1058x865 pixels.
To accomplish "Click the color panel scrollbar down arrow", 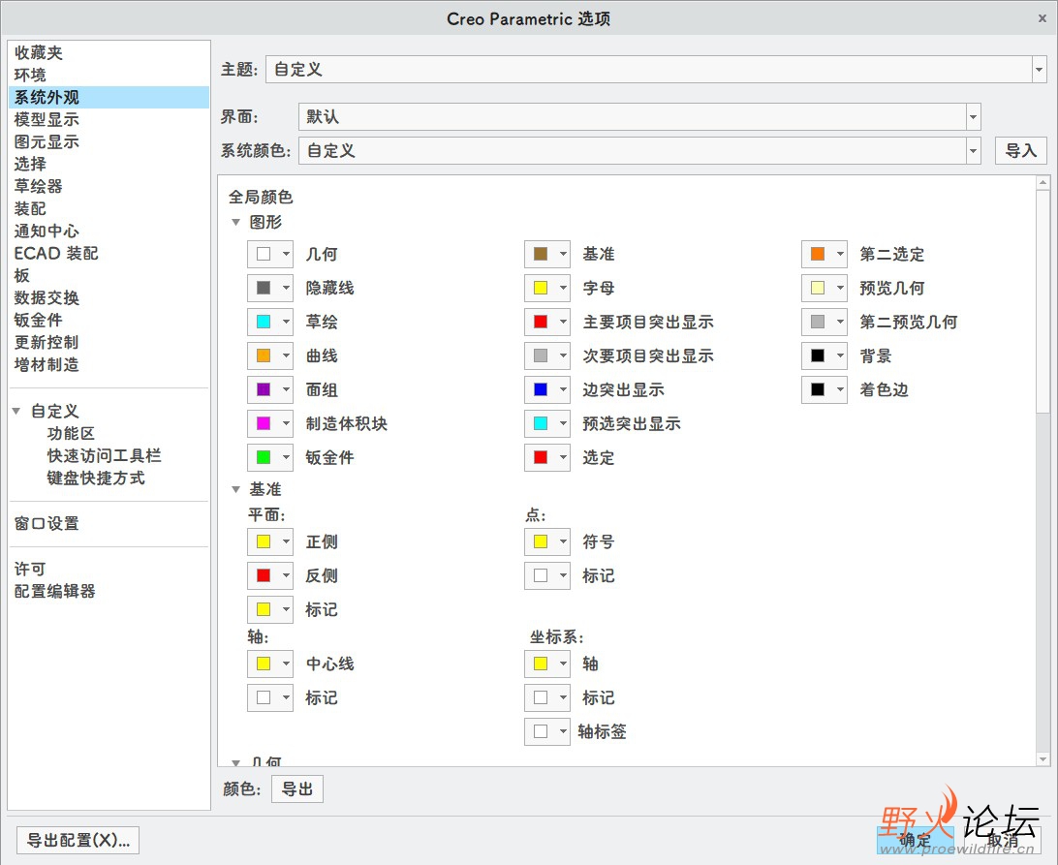I will (x=1043, y=759).
